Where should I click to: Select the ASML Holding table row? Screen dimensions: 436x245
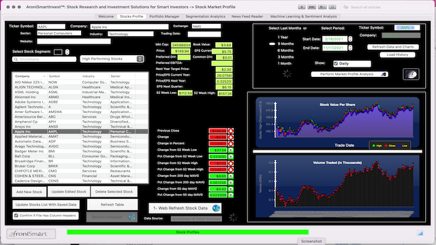coord(80,92)
